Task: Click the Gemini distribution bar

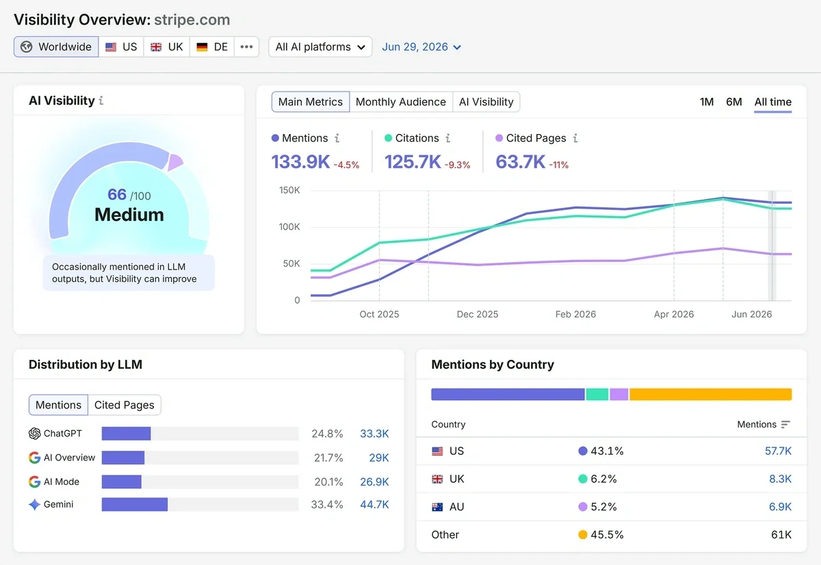Action: click(x=135, y=505)
